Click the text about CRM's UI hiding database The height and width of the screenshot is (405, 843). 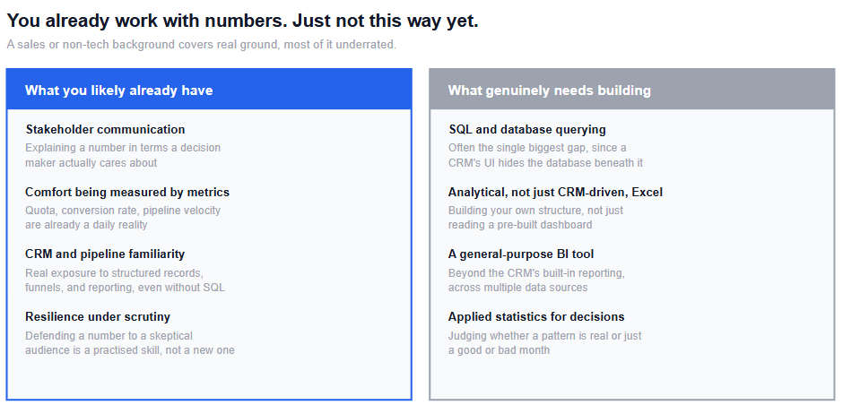[545, 155]
